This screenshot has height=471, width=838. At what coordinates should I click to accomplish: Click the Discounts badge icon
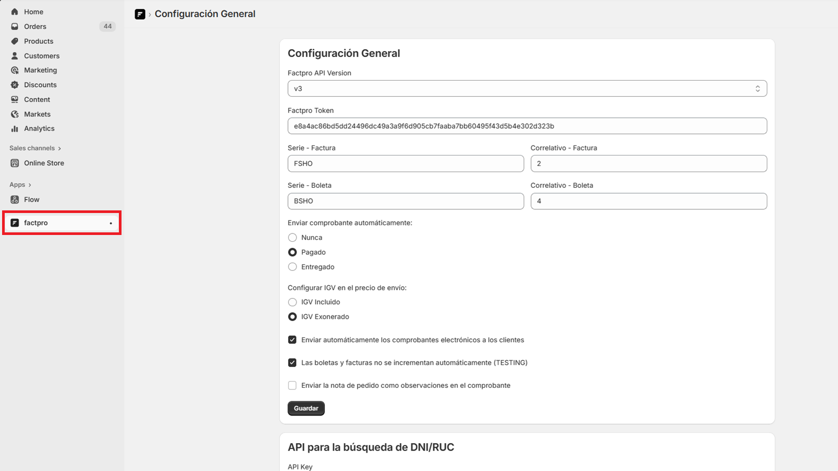point(15,85)
